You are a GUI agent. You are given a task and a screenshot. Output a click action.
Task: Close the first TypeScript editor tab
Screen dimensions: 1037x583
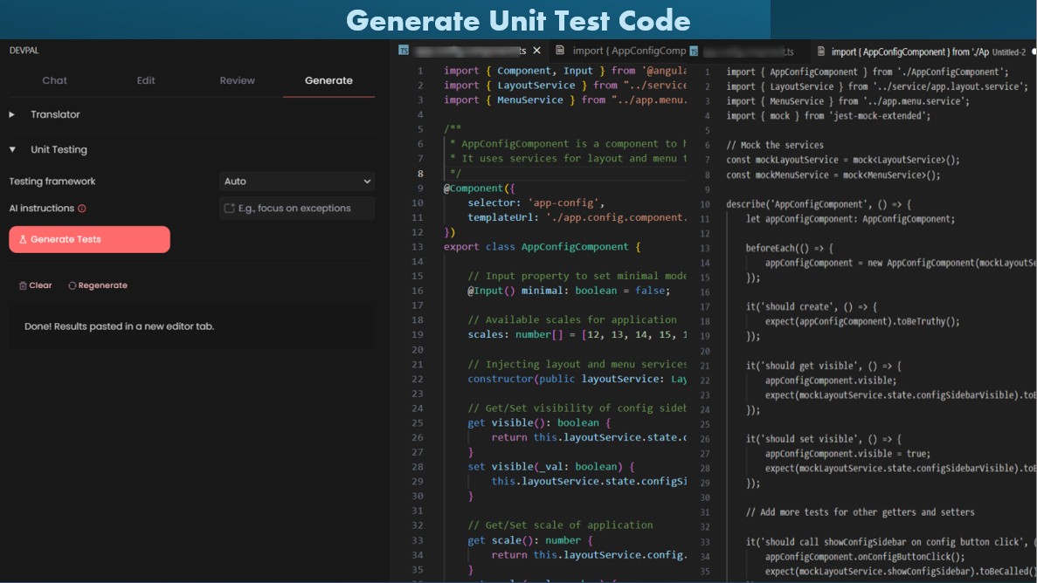pos(537,51)
